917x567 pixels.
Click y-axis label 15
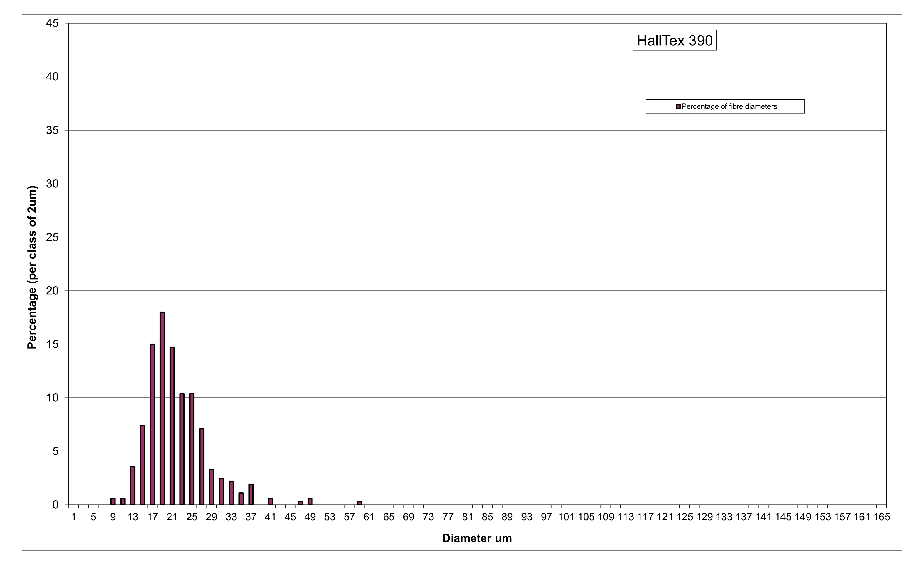point(52,344)
